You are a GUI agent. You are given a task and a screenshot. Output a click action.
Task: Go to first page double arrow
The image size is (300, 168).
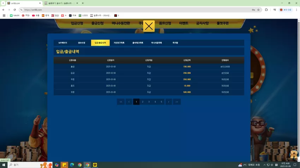pos(121,102)
